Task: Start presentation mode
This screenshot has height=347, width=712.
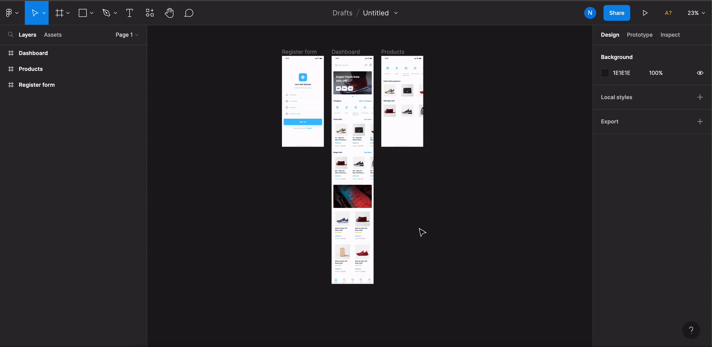Action: 645,13
